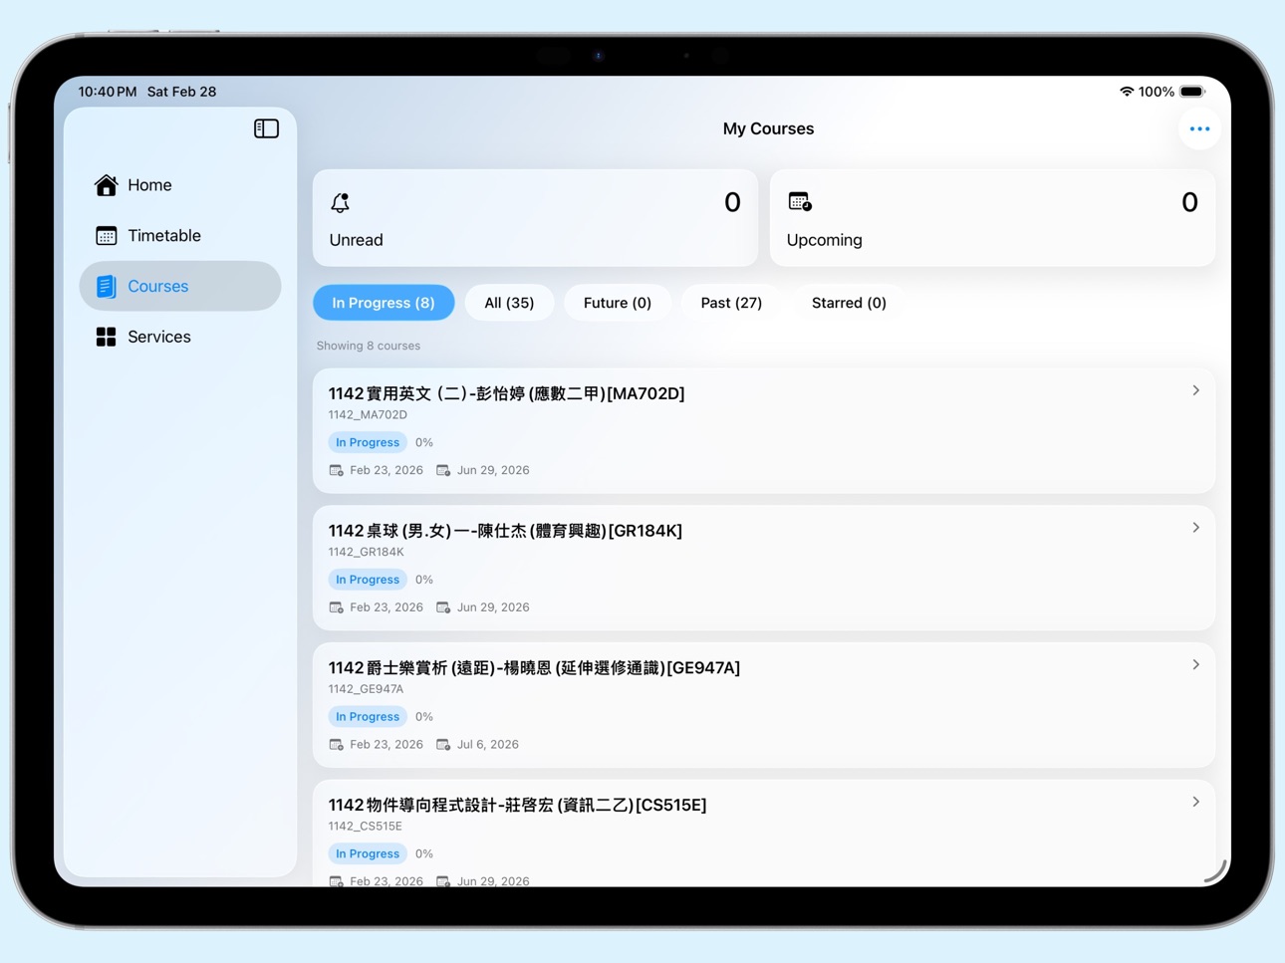
Task: Click the Sat Feb 28 date
Action: coord(181,92)
